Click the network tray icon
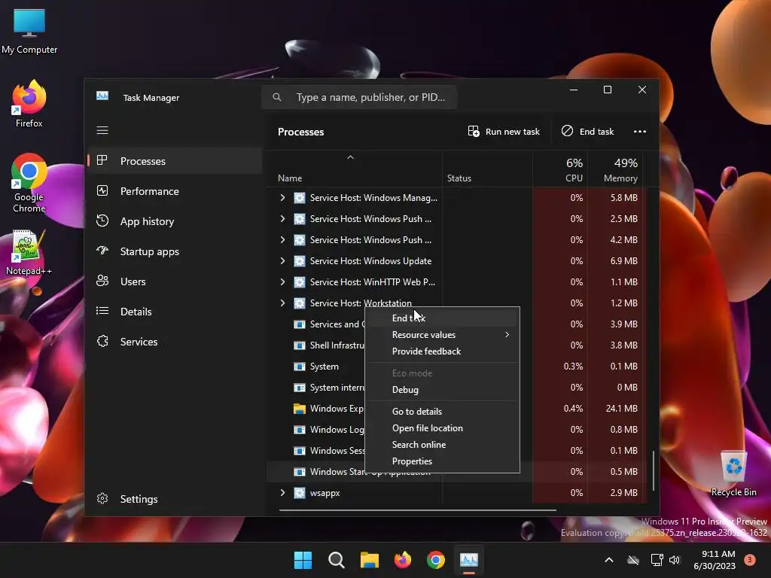The image size is (771, 578). pos(657,560)
